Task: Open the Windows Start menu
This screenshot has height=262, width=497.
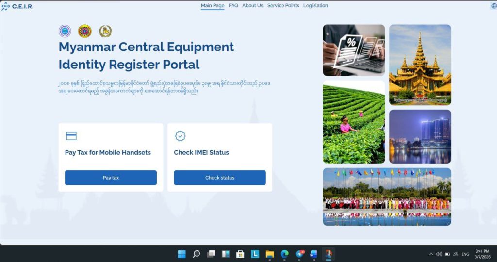Action: pyautogui.click(x=182, y=254)
